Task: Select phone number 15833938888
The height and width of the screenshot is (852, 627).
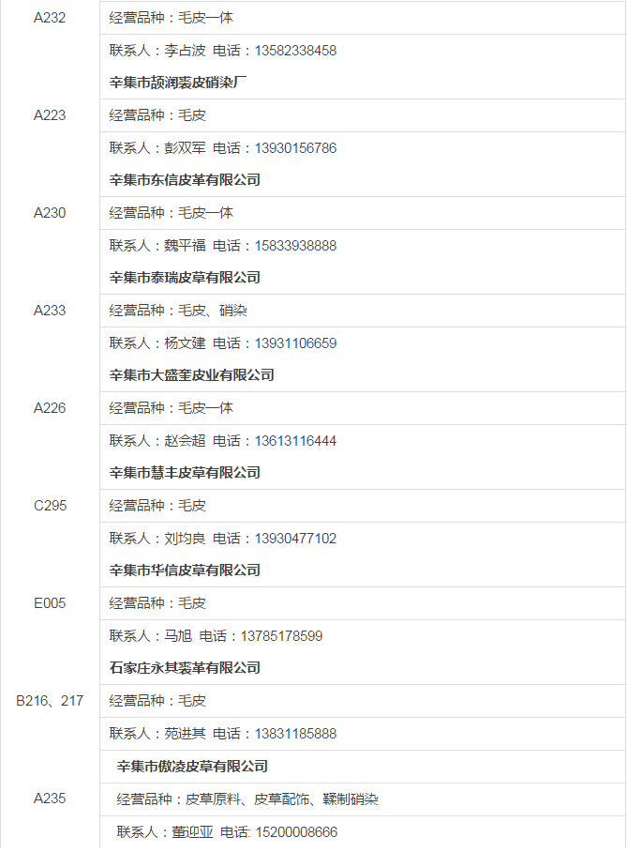Action: click(x=295, y=246)
